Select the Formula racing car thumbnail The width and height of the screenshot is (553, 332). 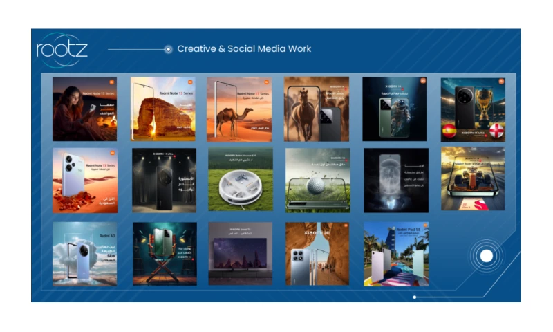(473, 178)
